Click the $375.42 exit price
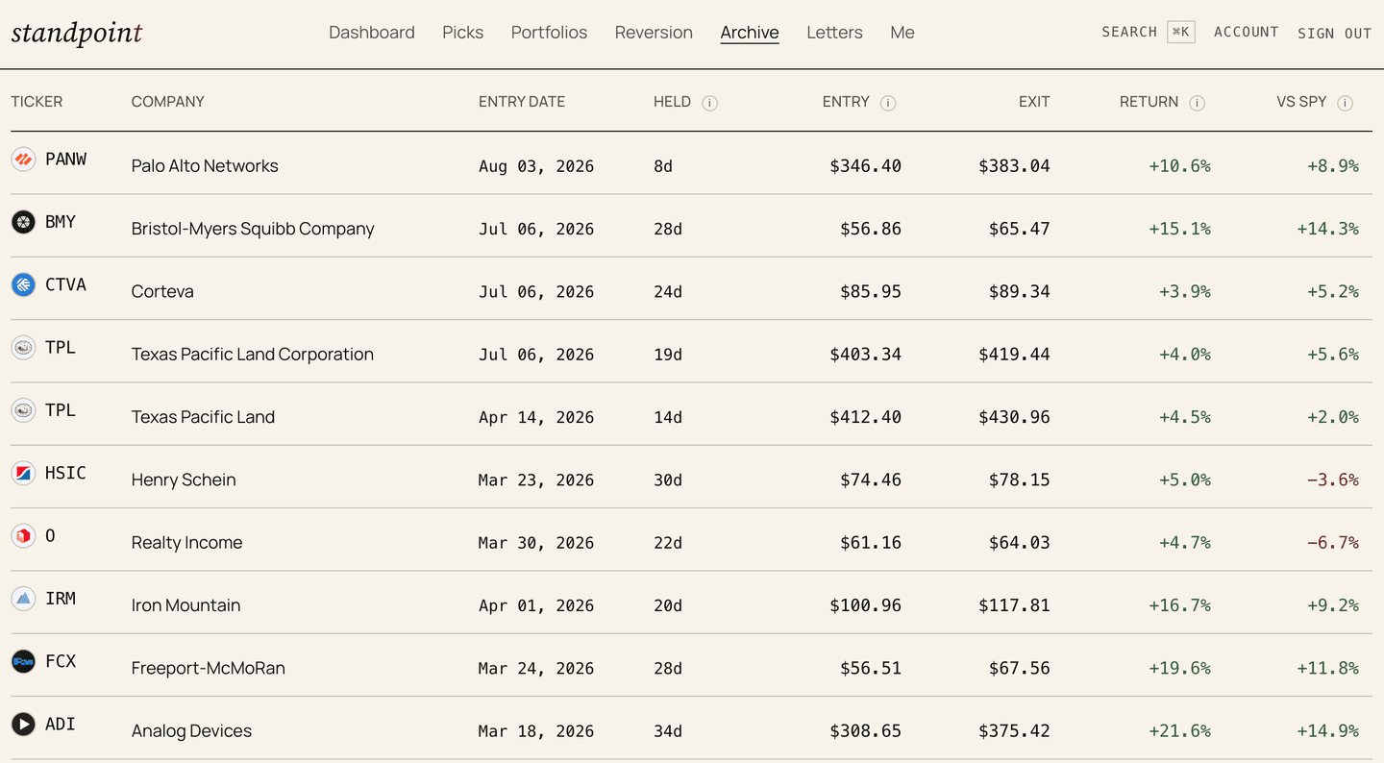The image size is (1384, 763). point(1014,731)
